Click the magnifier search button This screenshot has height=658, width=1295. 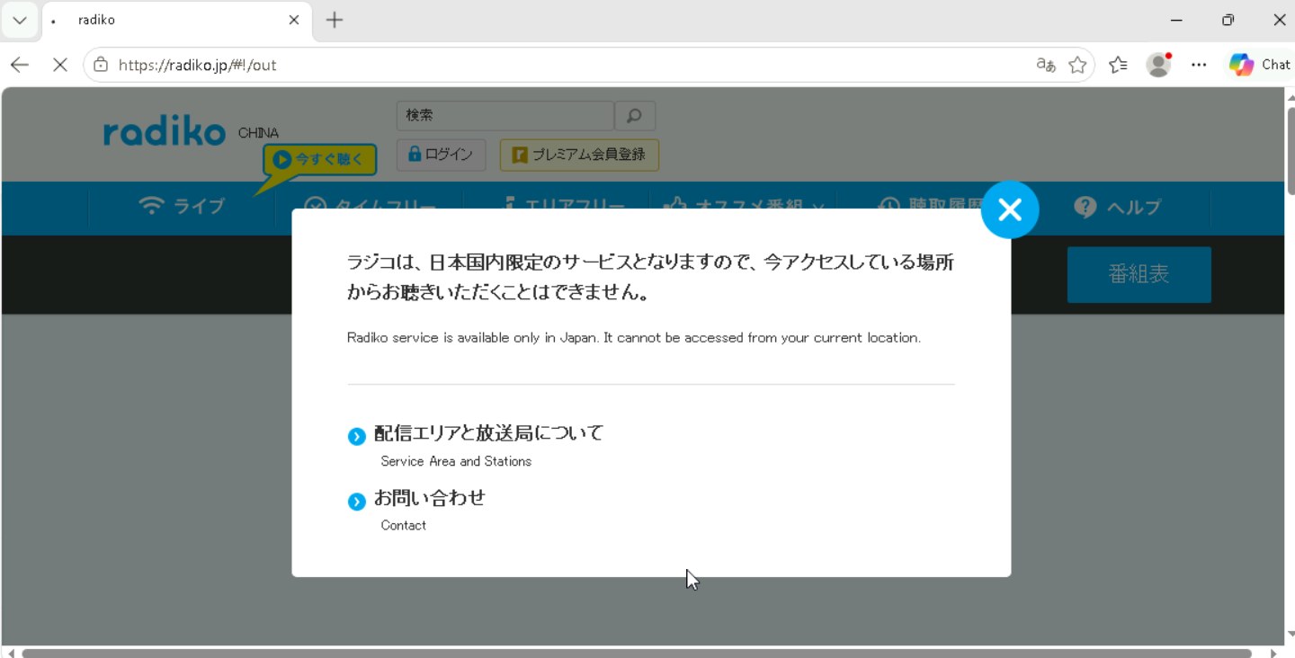tap(635, 116)
